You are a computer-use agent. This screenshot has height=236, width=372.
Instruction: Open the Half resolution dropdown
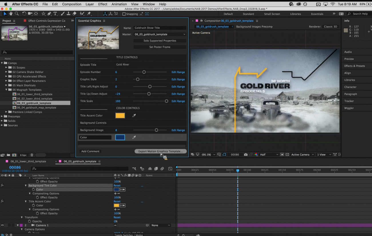click(269, 155)
